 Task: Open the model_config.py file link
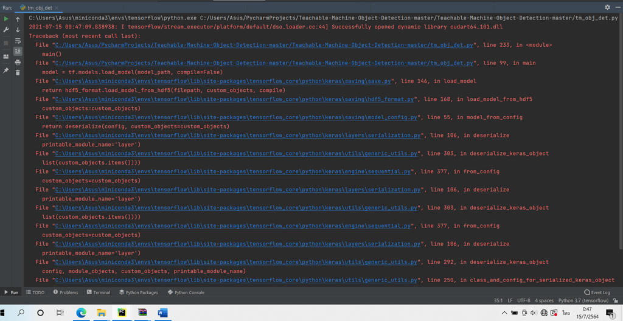pyautogui.click(x=236, y=117)
